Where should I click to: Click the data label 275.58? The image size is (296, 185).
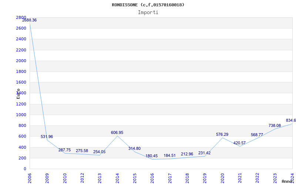tap(82, 151)
